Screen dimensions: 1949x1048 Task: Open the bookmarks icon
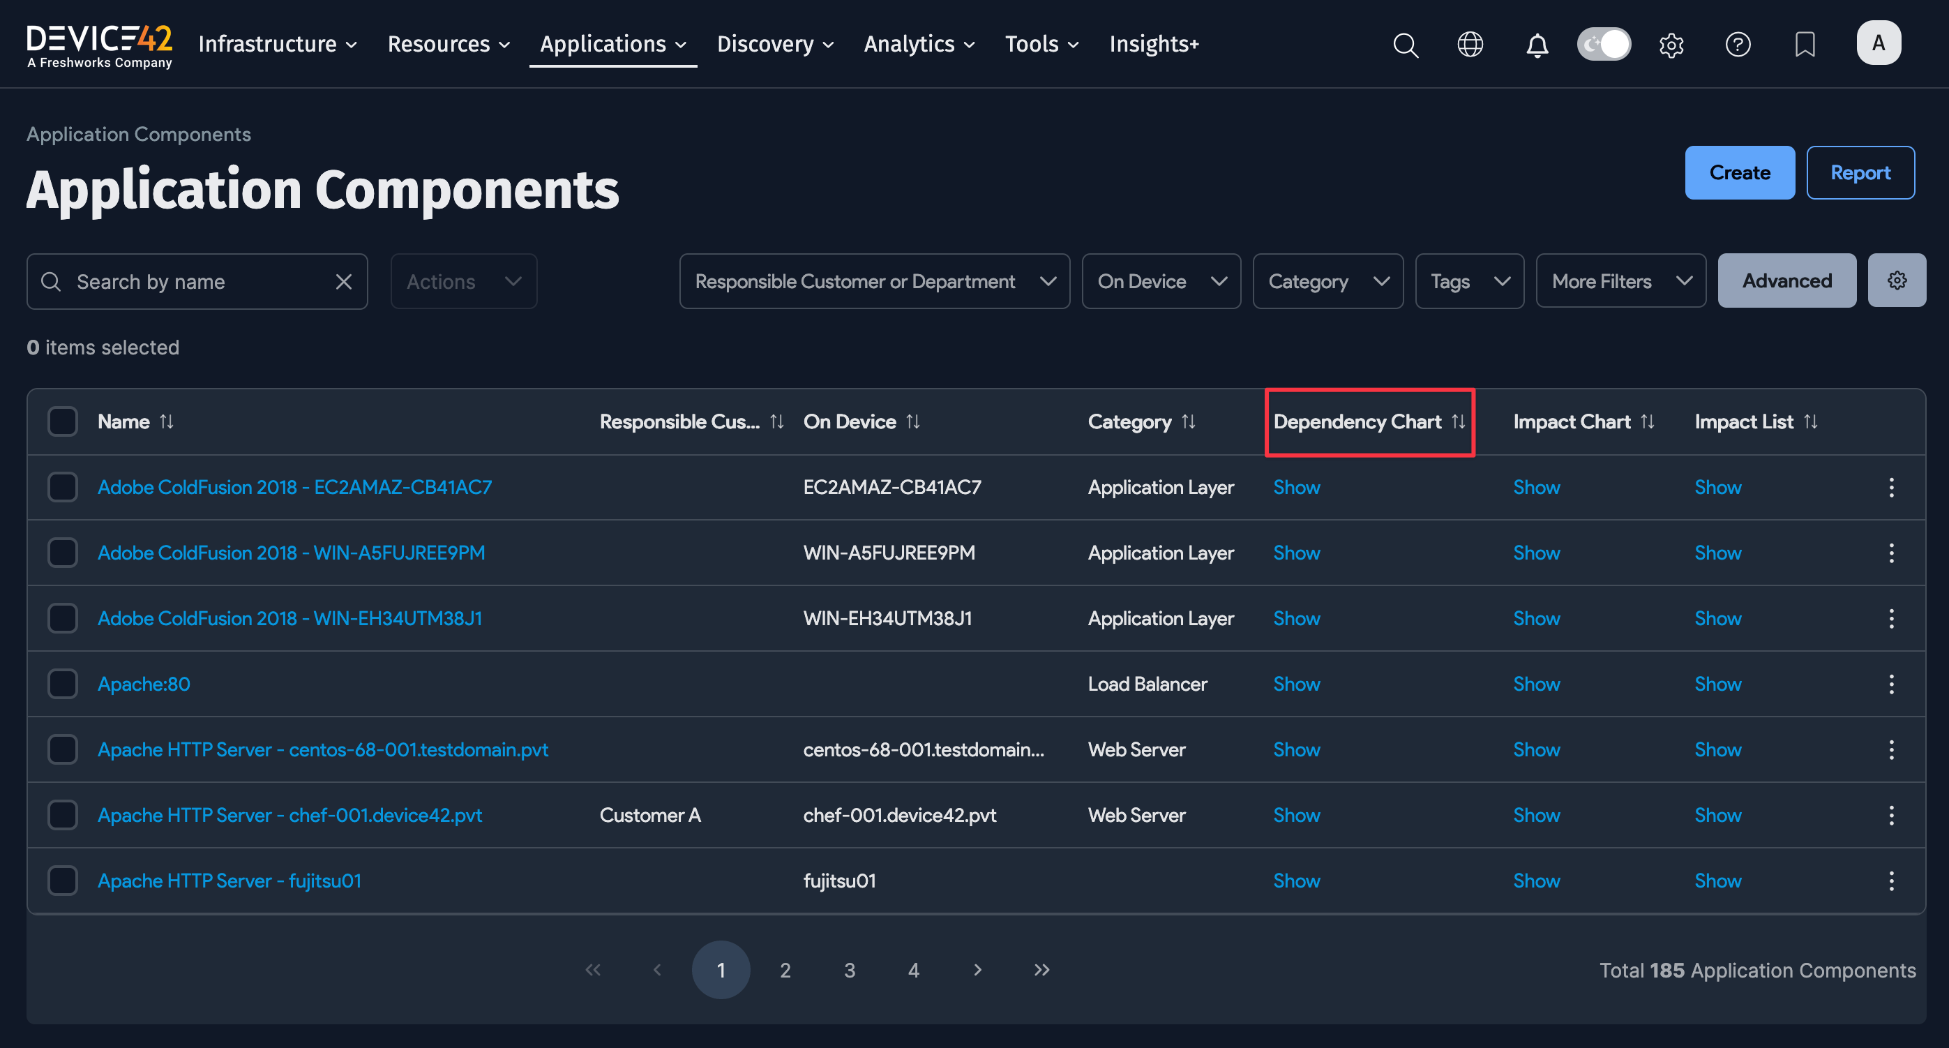(1805, 45)
